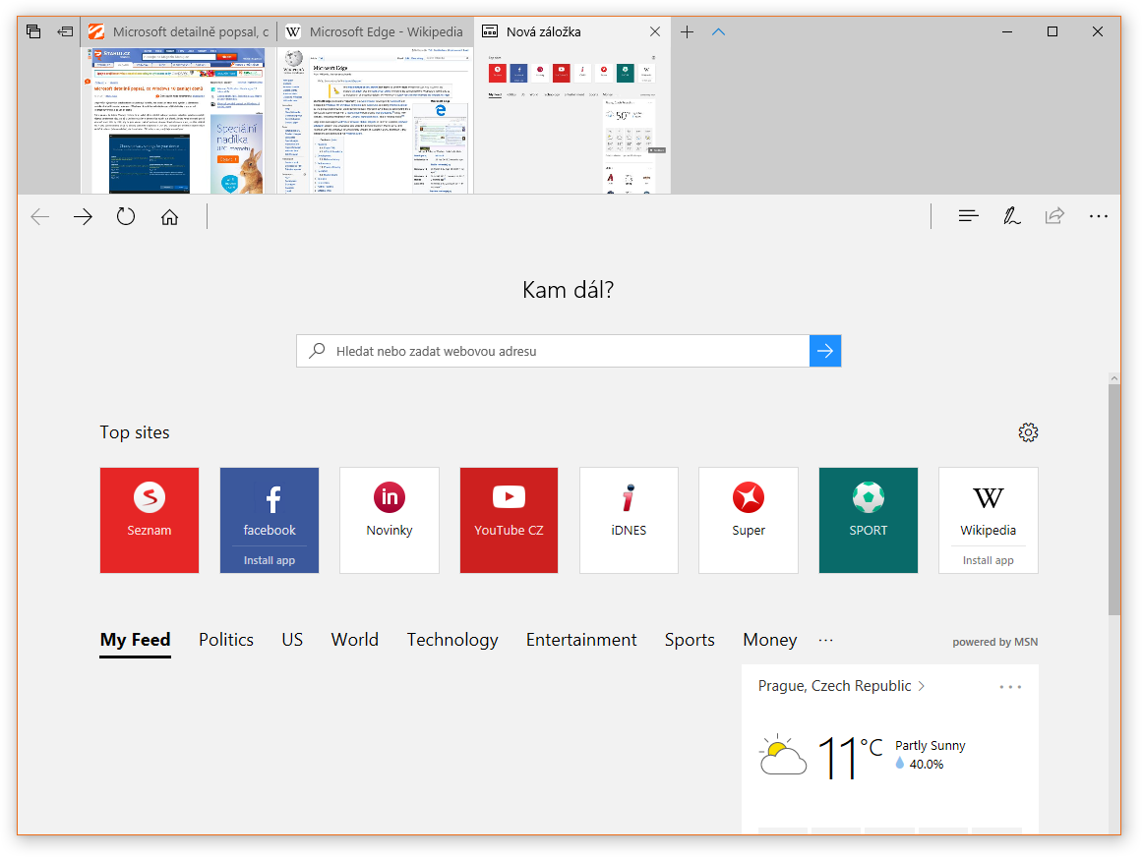Open the iDNES top site tile
This screenshot has height=857, width=1142.
[x=629, y=520]
